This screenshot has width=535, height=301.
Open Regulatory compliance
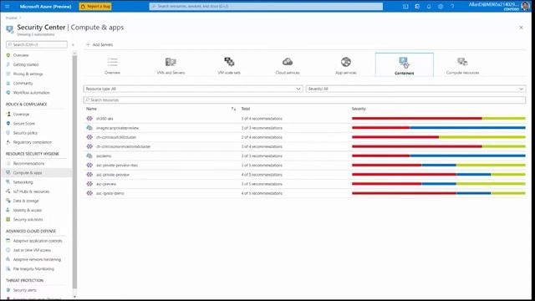32,142
